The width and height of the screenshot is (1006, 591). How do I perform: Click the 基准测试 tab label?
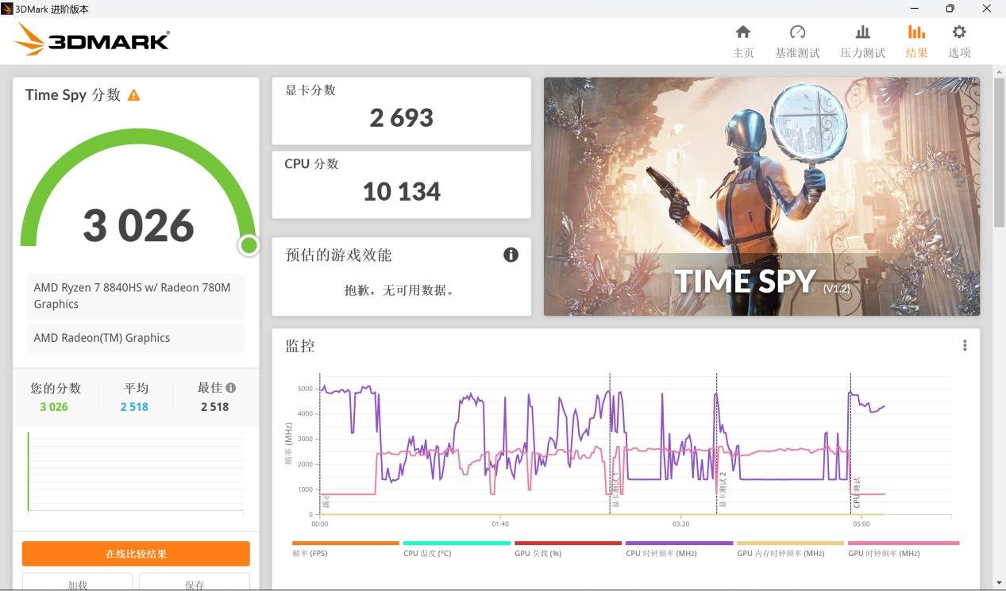798,53
